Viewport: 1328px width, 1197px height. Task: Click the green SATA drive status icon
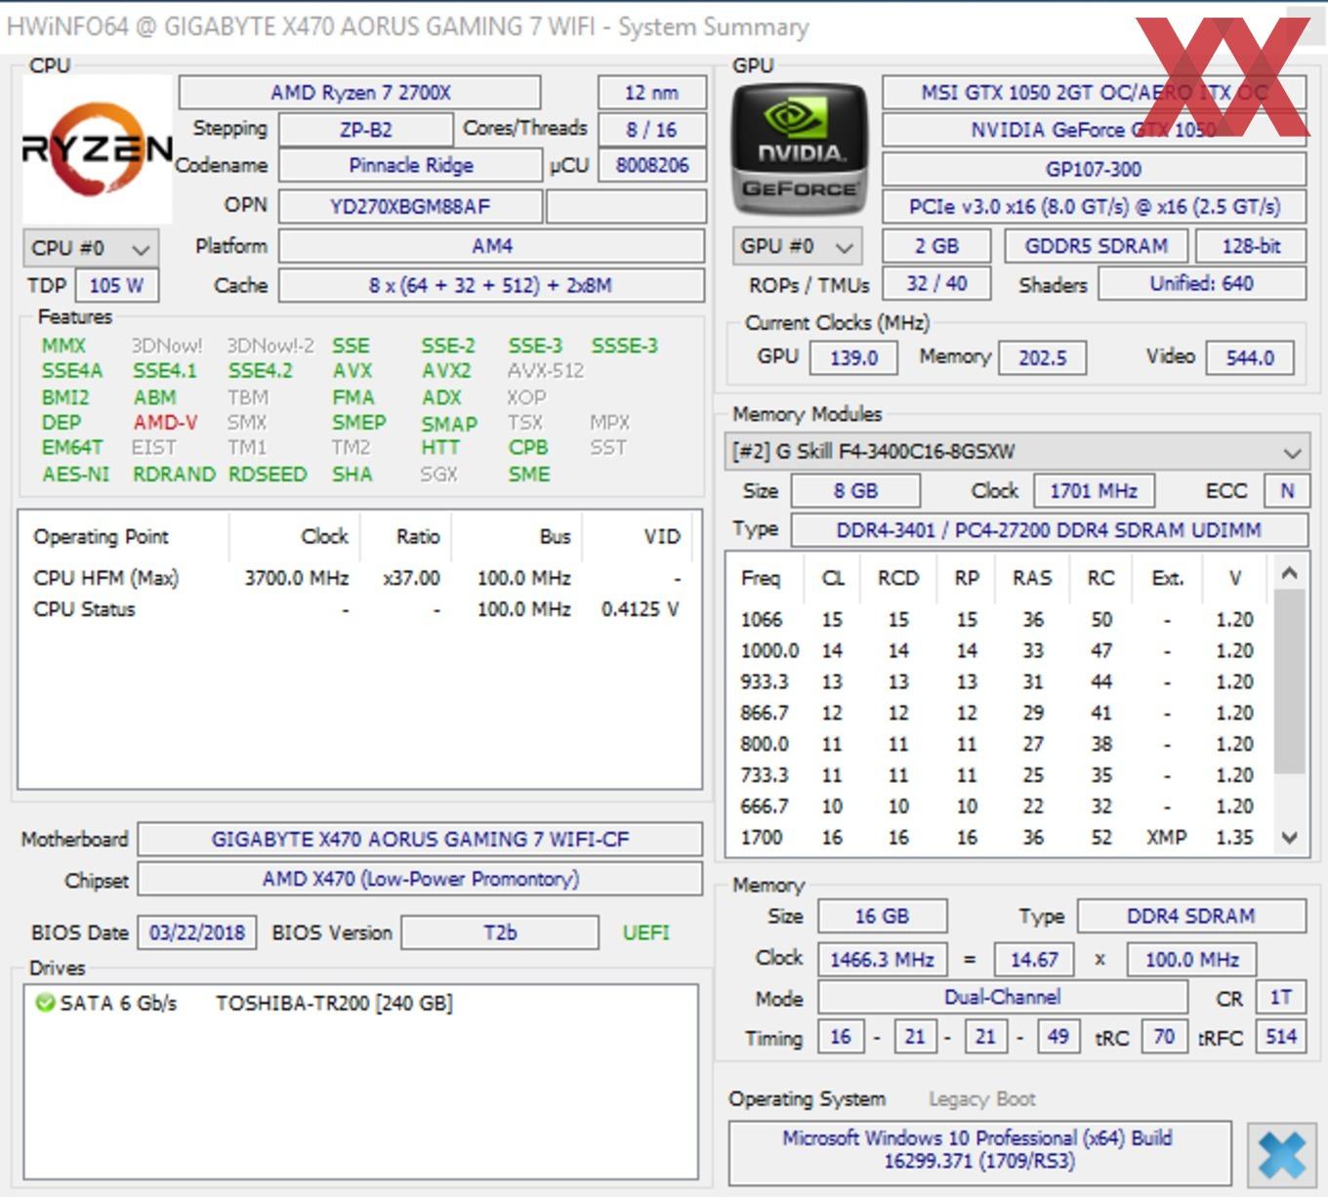point(44,1003)
